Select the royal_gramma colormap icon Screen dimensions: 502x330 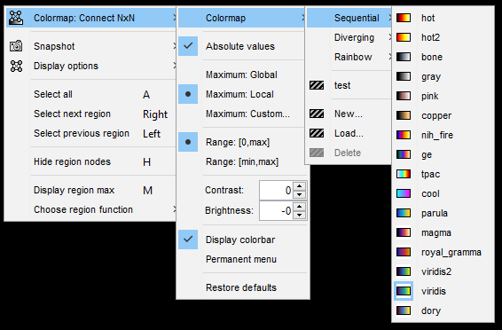404,252
